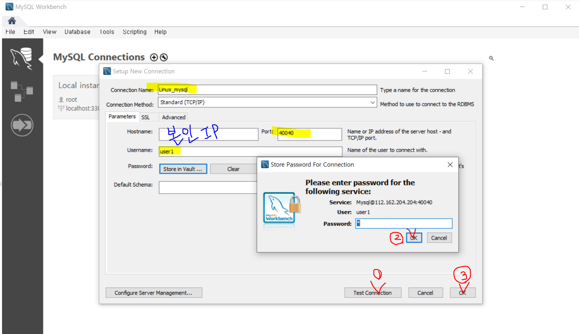
Task: Switch to the Parameters tab
Action: tap(122, 116)
